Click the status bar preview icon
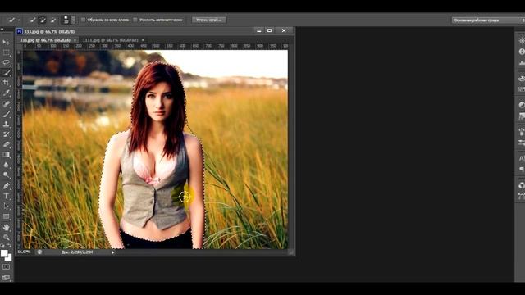 [39, 252]
